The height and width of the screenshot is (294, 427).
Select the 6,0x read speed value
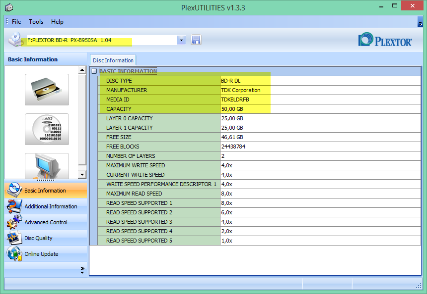click(x=321, y=212)
